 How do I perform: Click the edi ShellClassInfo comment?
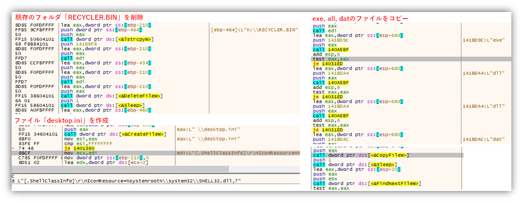coord(237,153)
